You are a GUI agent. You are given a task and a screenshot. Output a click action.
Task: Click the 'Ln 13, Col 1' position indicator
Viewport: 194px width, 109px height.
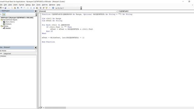59,8
